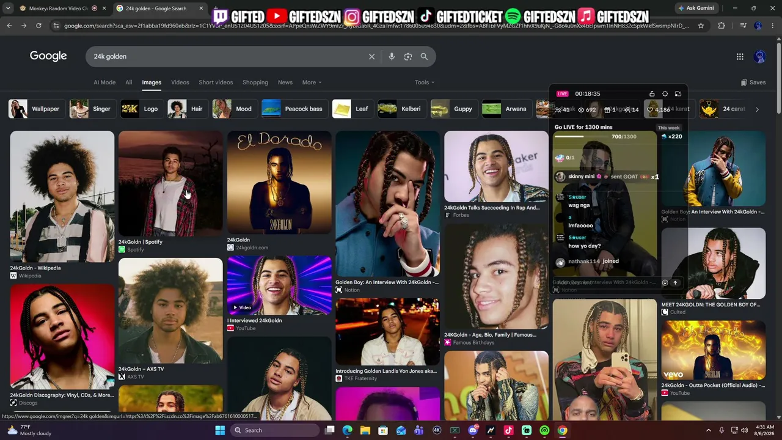Close the Monkey Random Video Chat tab
Image resolution: width=782 pixels, height=440 pixels.
pos(104,9)
